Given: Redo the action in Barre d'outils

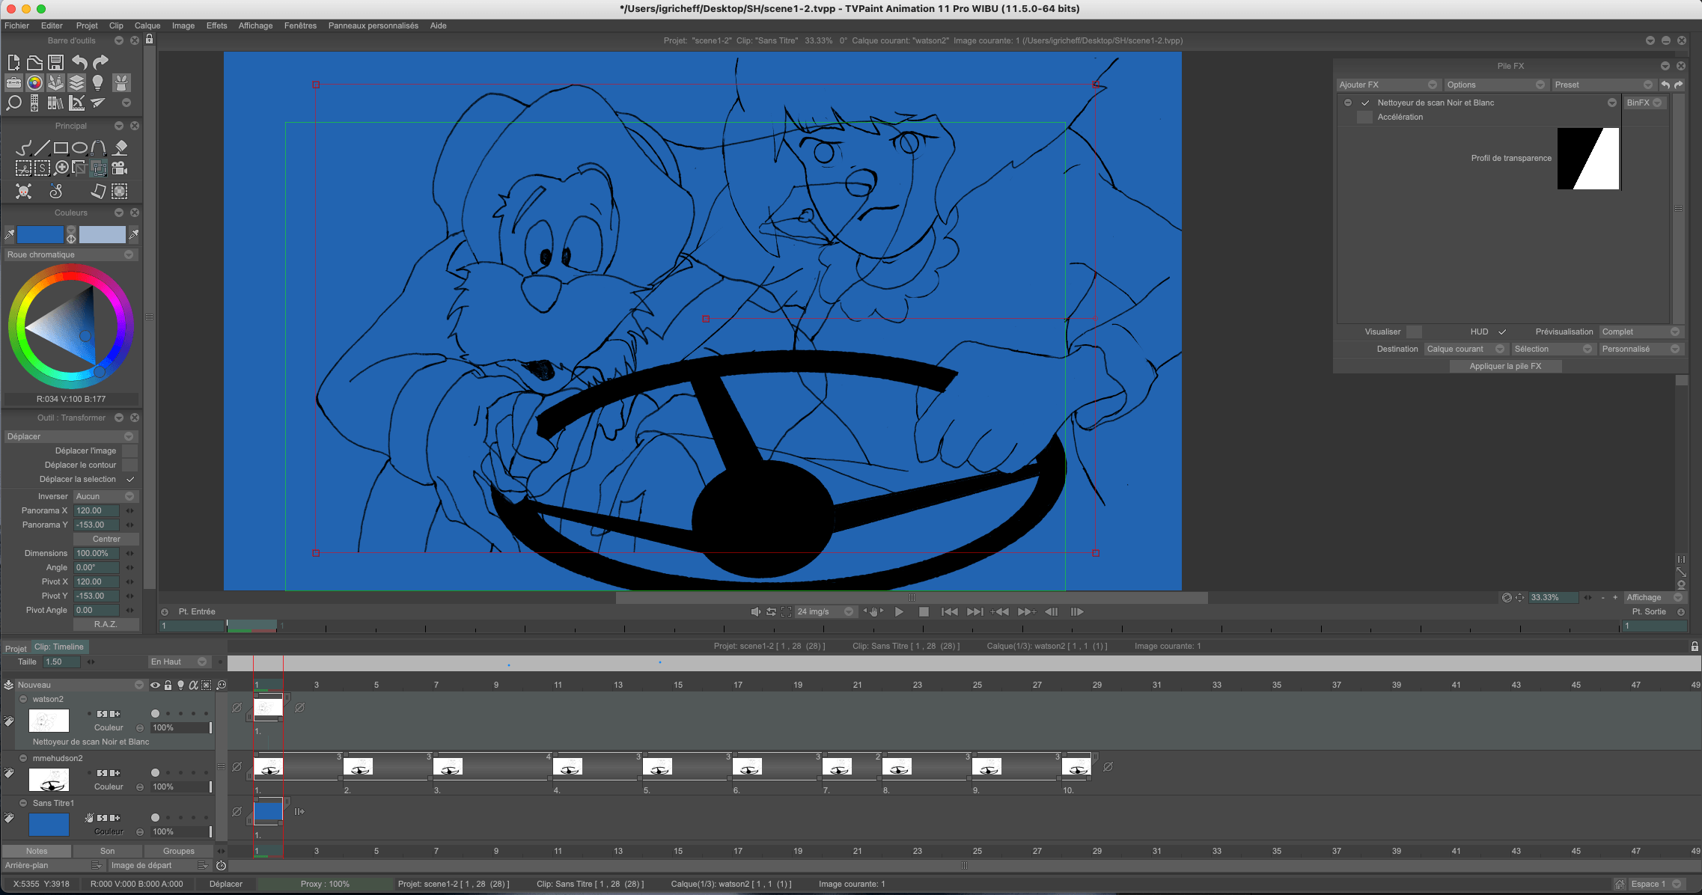Looking at the screenshot, I should point(100,62).
